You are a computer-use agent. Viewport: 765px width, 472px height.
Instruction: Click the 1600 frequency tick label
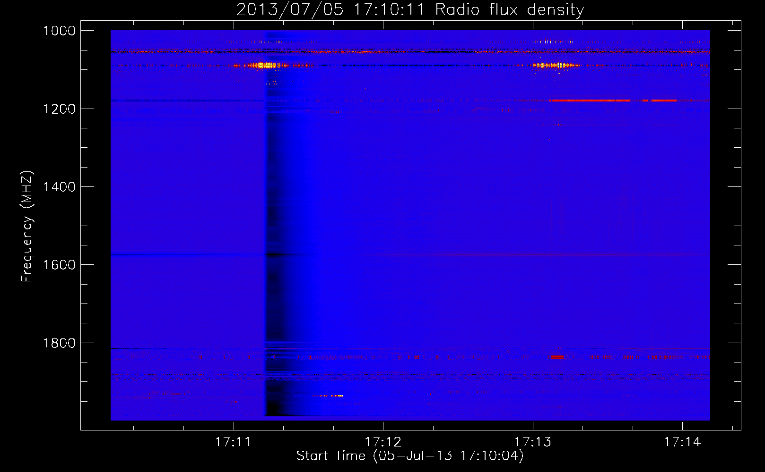tap(59, 265)
